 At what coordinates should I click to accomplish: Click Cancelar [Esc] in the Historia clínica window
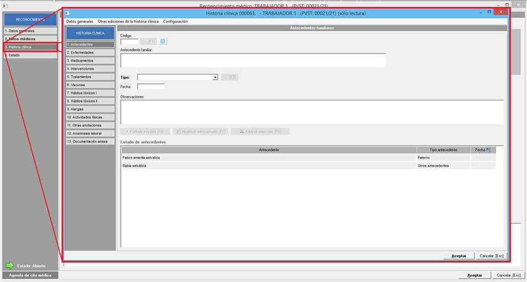click(491, 256)
